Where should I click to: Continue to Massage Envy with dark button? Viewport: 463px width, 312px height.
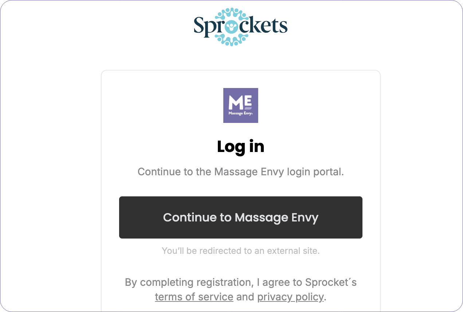(x=241, y=217)
